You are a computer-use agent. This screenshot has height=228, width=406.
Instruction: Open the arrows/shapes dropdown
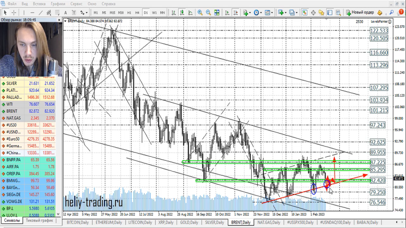pyautogui.click(x=84, y=12)
